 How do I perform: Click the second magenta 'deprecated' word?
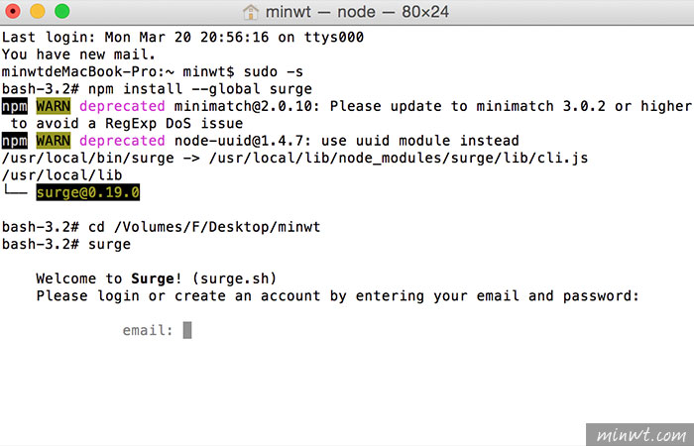click(x=122, y=141)
